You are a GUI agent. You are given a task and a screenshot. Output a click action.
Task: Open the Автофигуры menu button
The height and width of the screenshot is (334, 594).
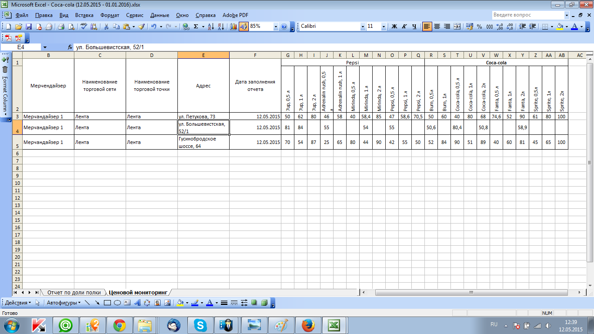(x=63, y=303)
